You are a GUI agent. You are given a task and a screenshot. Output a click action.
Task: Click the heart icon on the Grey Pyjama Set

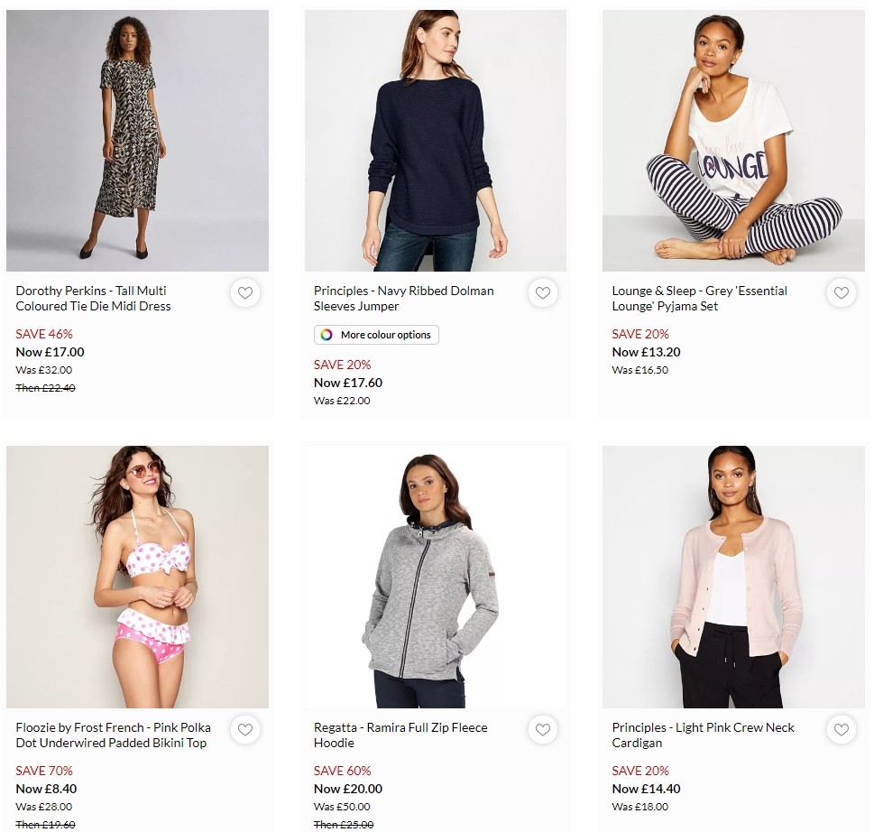point(841,292)
